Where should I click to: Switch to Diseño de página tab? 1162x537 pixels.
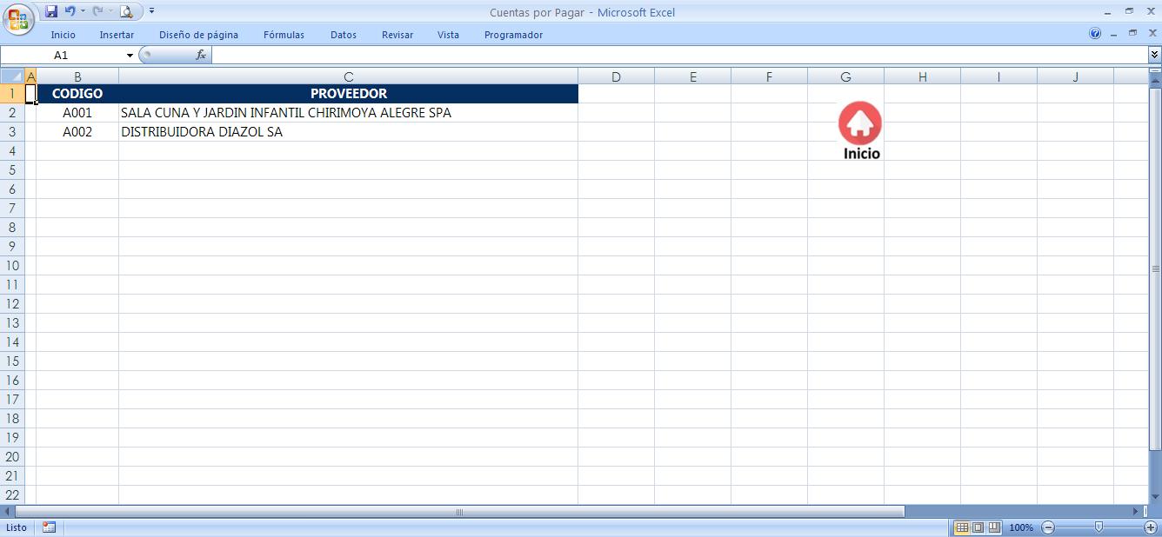(x=198, y=35)
